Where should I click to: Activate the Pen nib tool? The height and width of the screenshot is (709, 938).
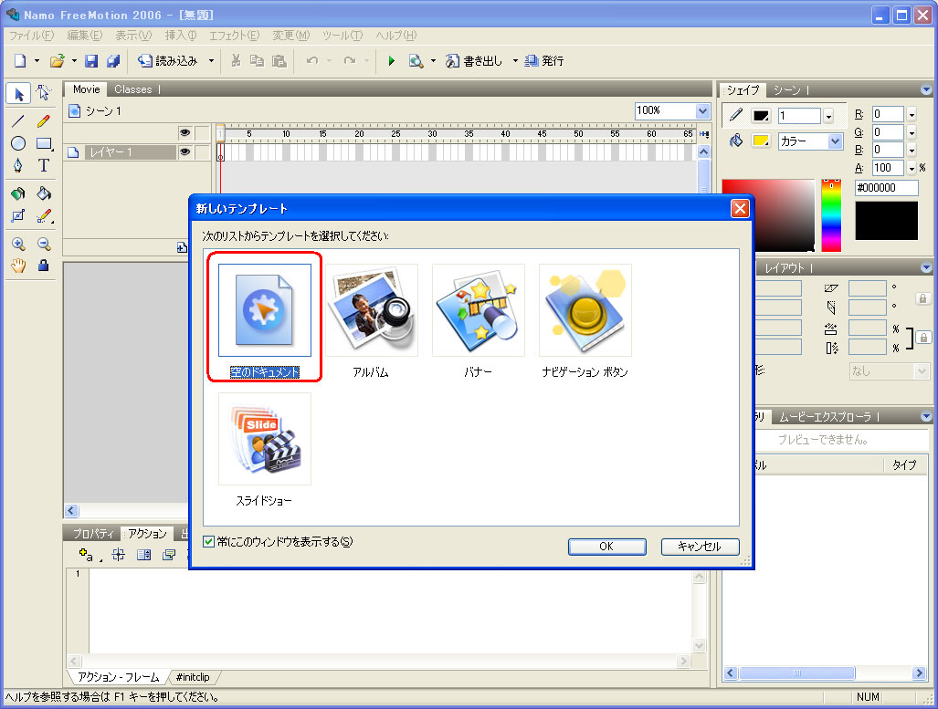click(18, 165)
